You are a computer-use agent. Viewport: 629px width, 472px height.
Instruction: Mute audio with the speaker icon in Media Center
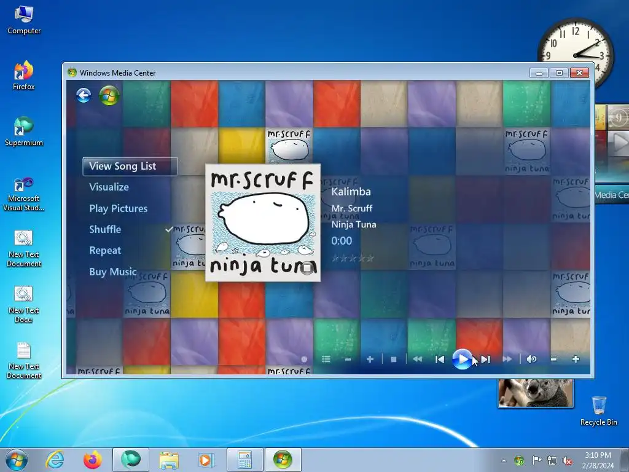(531, 359)
